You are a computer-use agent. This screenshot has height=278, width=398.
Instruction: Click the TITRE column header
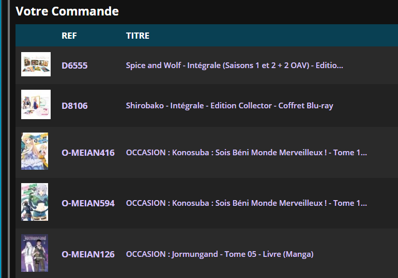click(x=137, y=36)
